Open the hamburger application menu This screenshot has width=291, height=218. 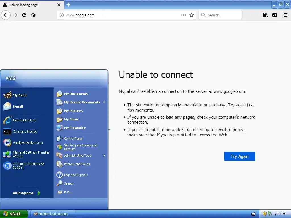point(286,15)
